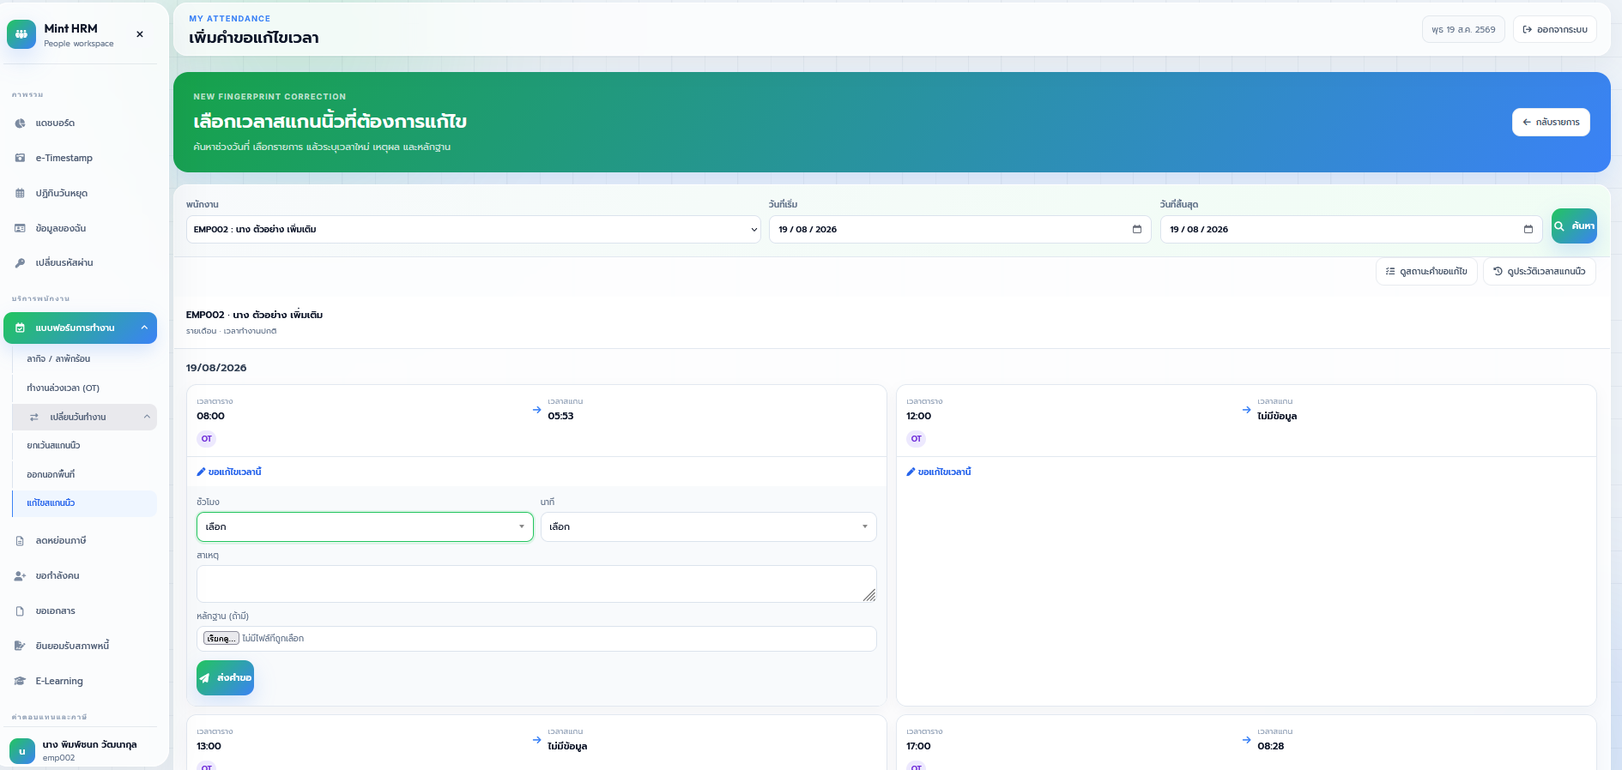The image size is (1622, 770).
Task: Click OT badge under 08:00
Action: point(207,438)
